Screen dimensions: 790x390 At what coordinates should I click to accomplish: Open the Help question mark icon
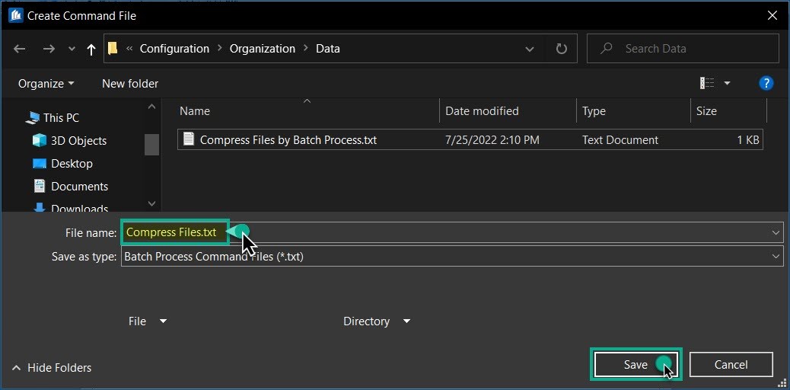click(x=766, y=83)
